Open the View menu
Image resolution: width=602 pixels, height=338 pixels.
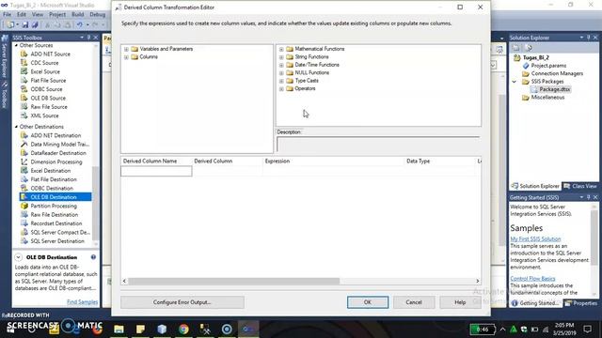38,14
